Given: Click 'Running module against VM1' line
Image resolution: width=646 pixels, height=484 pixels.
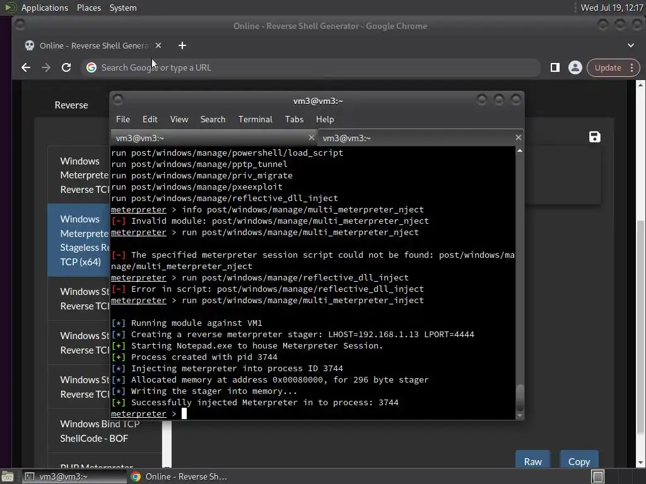Looking at the screenshot, I should pyautogui.click(x=187, y=323).
